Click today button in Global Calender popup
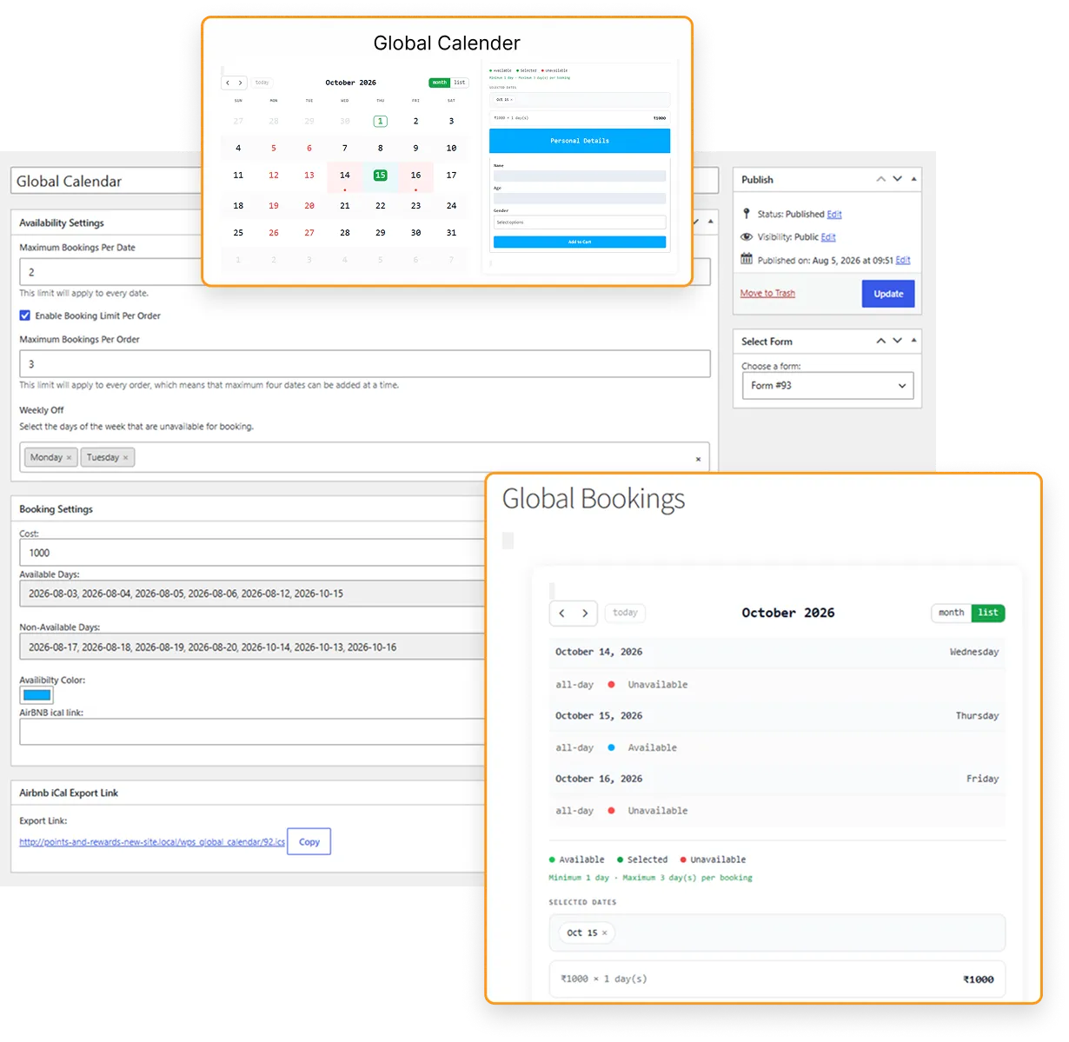This screenshot has height=1042, width=1069. [262, 83]
